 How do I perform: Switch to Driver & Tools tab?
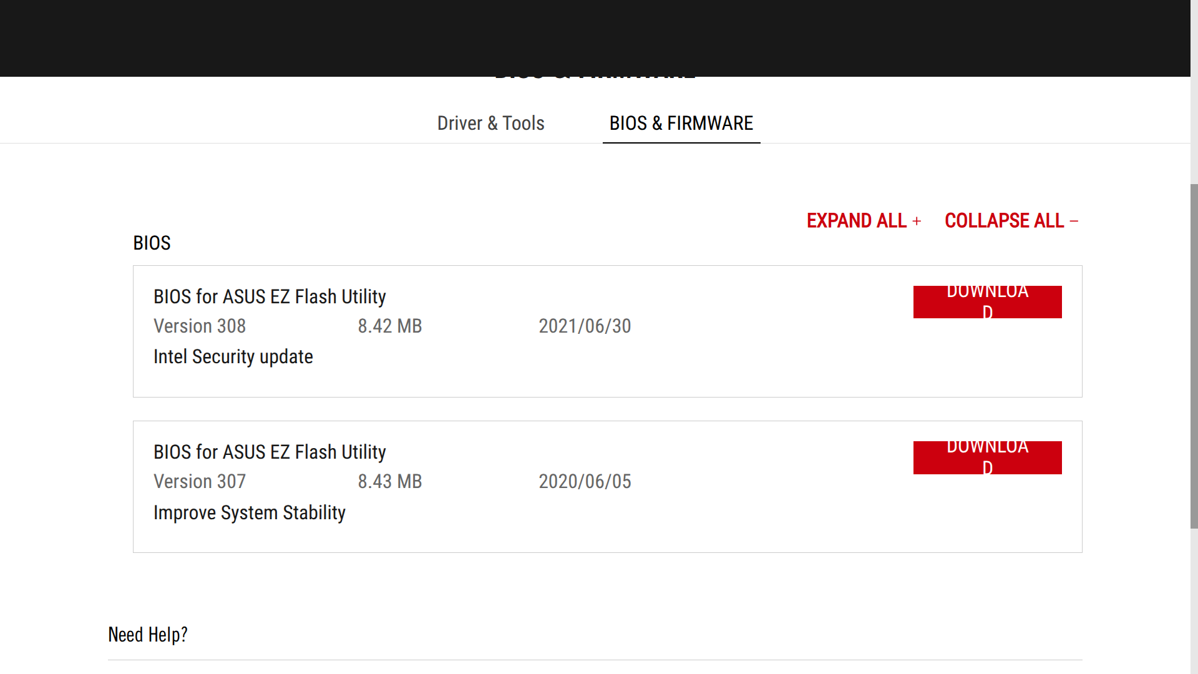click(x=490, y=123)
